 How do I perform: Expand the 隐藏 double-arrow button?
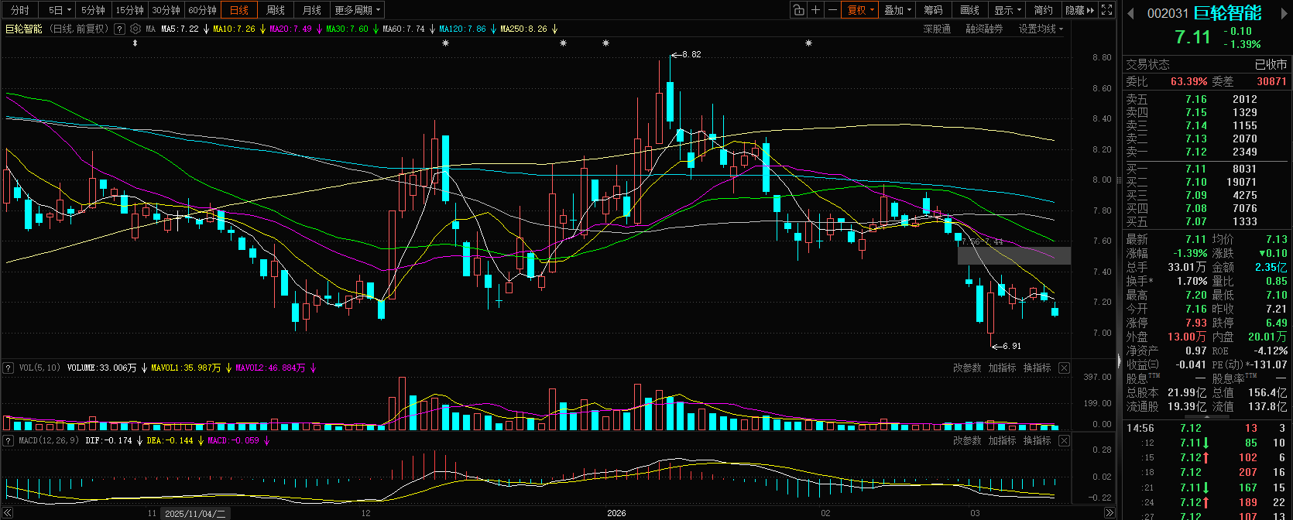pos(1080,10)
